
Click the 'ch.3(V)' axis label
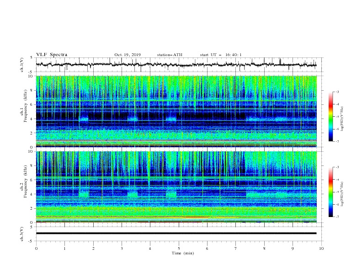click(x=22, y=234)
